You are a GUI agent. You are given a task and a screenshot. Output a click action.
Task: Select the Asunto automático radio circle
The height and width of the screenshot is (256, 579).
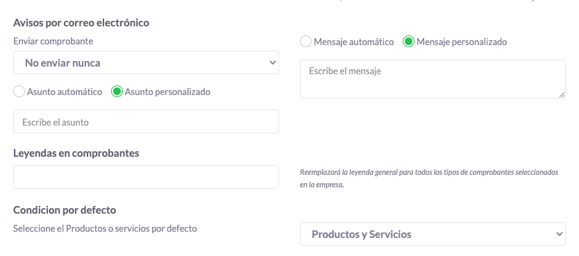tap(19, 92)
